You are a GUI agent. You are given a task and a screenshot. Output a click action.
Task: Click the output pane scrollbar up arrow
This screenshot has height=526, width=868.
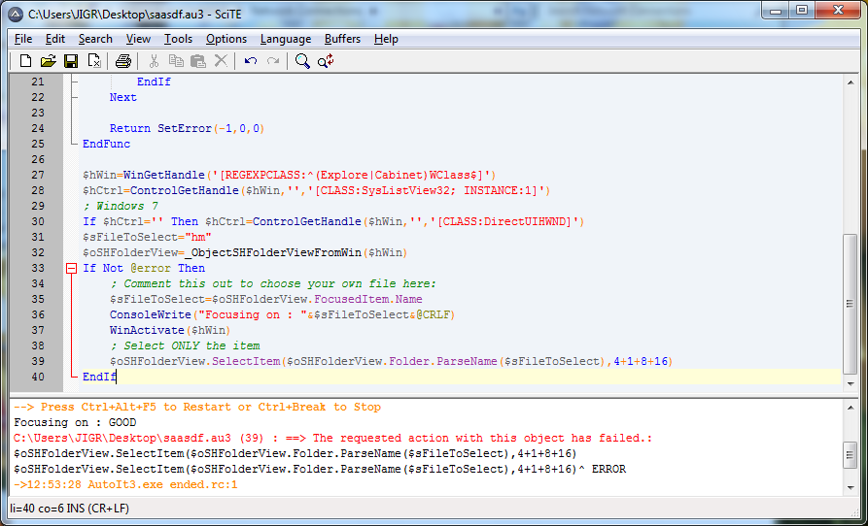(851, 408)
